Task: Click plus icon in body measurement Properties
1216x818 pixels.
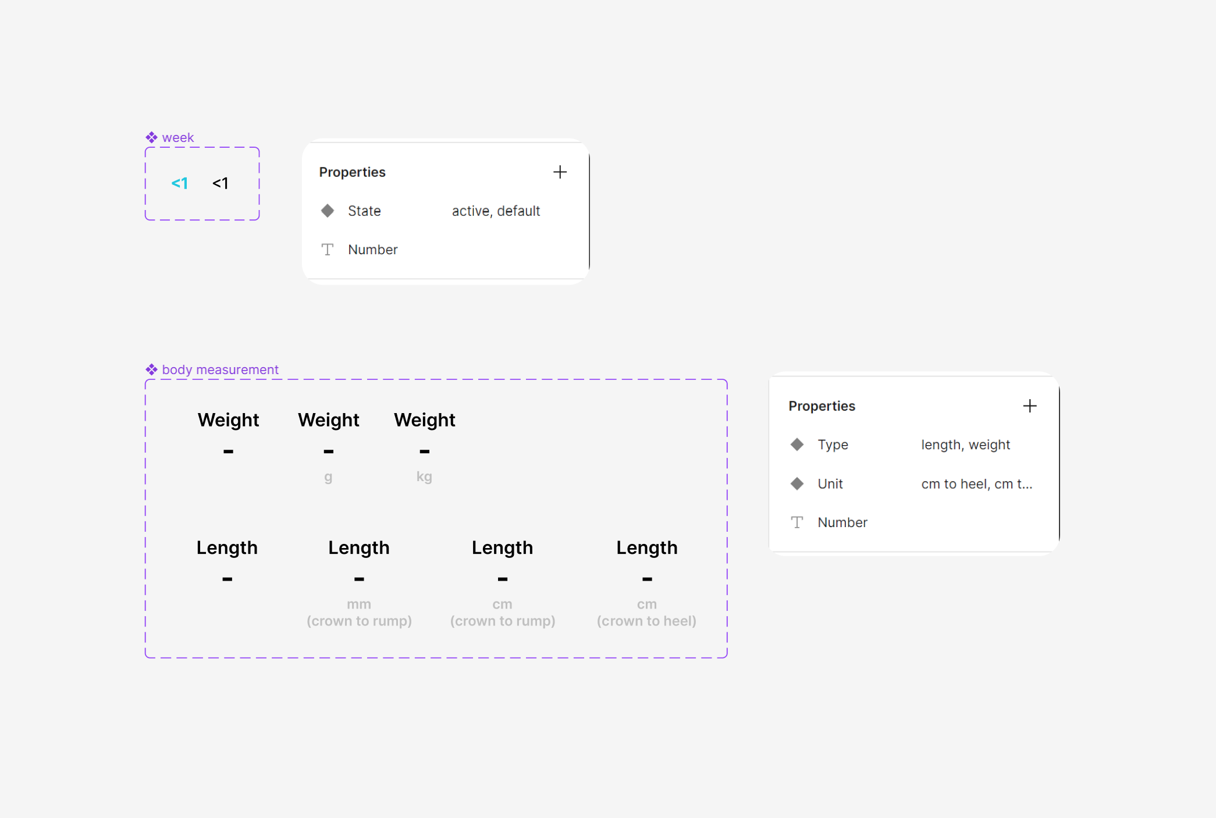Action: pos(1029,406)
